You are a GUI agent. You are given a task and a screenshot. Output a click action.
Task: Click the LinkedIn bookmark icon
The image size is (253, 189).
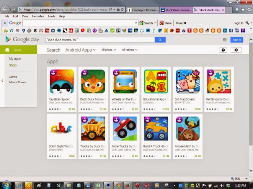point(225,31)
